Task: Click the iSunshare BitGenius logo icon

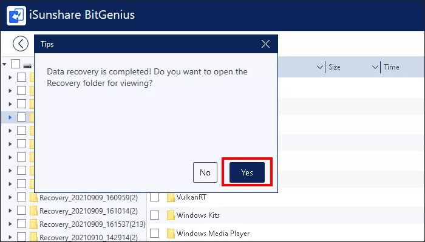Action: [x=16, y=16]
